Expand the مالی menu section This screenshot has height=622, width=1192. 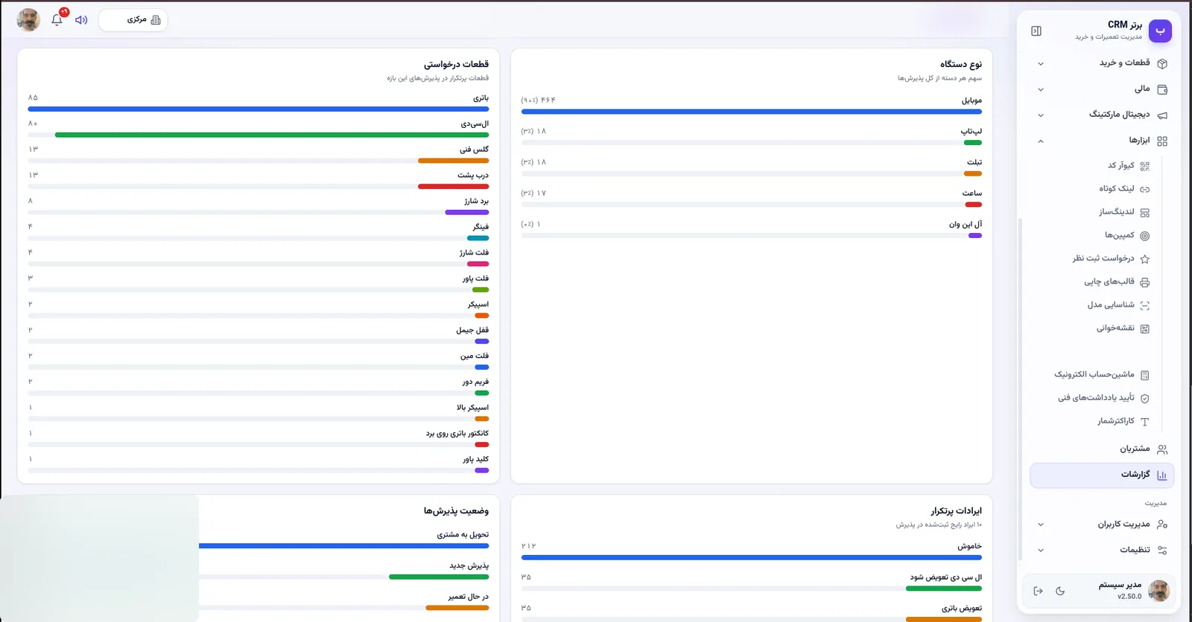coord(1103,89)
